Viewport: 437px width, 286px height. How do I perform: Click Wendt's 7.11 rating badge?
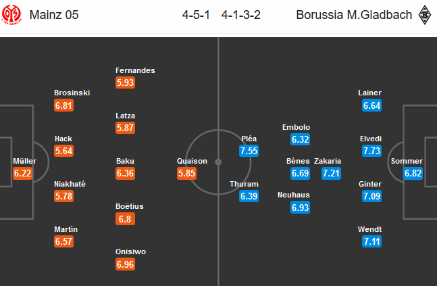pos(371,241)
